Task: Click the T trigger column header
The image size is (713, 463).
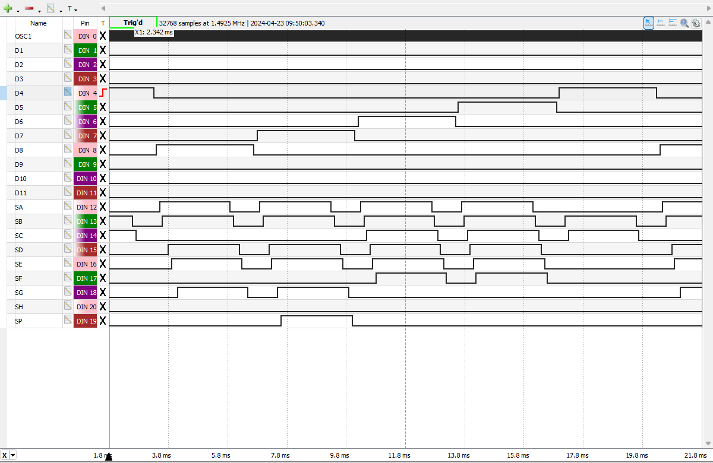Action: 103,23
